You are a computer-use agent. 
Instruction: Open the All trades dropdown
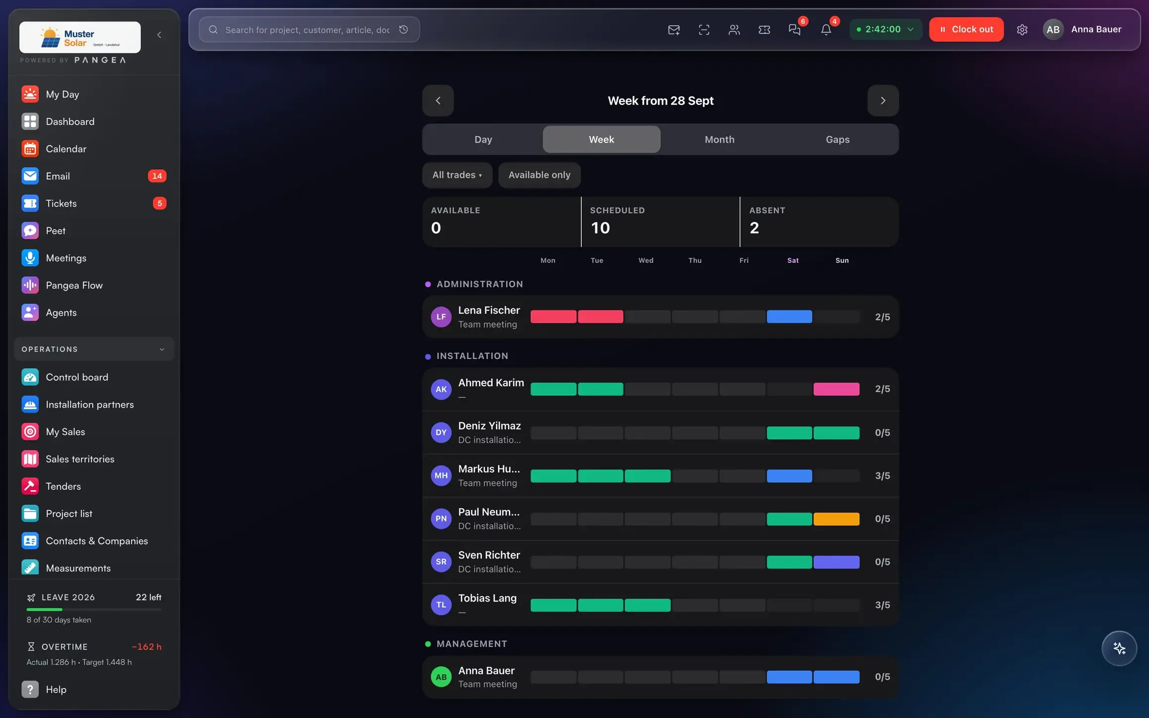click(x=457, y=175)
